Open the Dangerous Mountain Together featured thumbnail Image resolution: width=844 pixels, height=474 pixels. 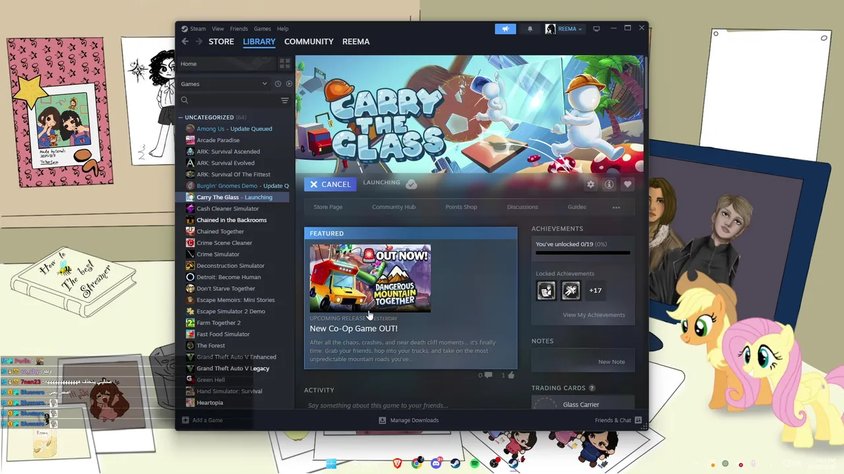pos(370,278)
